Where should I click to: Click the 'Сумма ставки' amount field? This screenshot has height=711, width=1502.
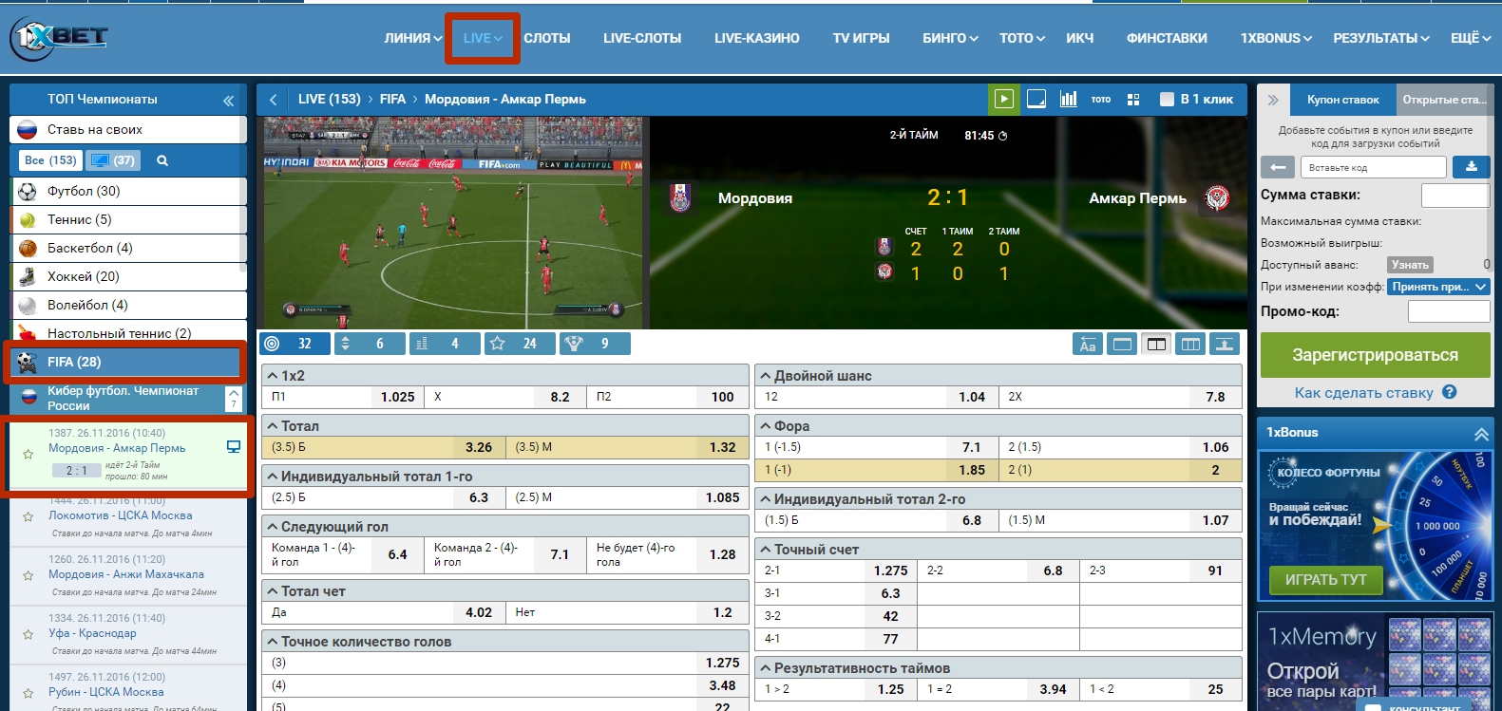pos(1454,195)
